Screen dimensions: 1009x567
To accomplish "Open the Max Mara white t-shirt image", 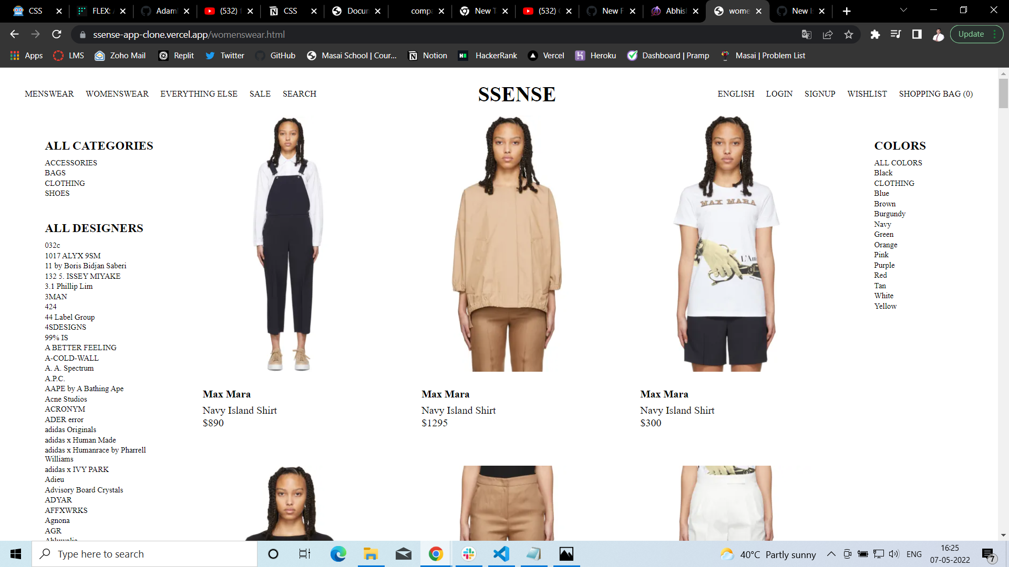I will click(727, 244).
